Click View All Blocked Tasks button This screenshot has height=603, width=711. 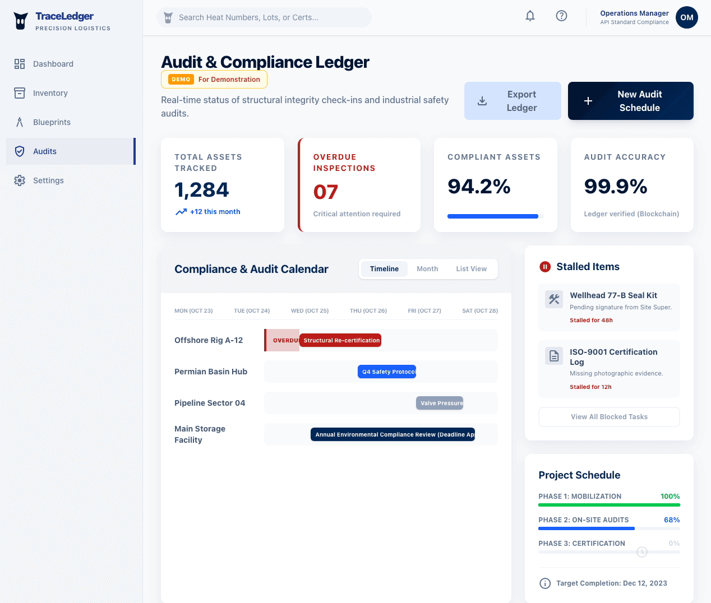609,417
